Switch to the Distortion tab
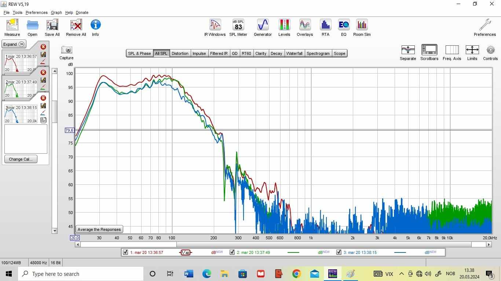 [x=180, y=53]
